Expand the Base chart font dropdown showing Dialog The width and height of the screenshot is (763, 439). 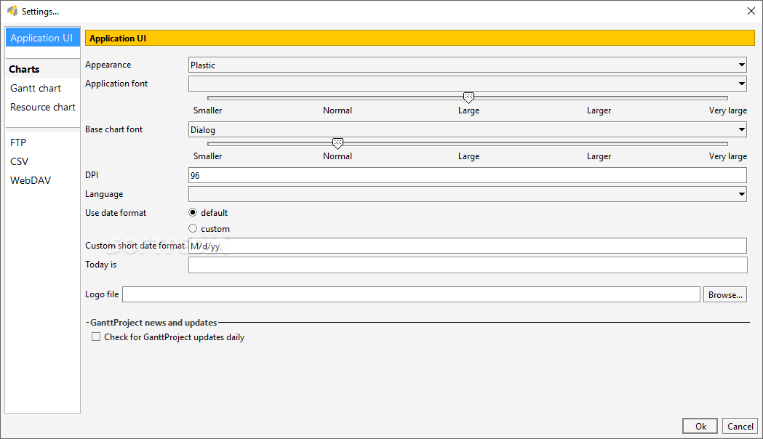tap(467, 129)
